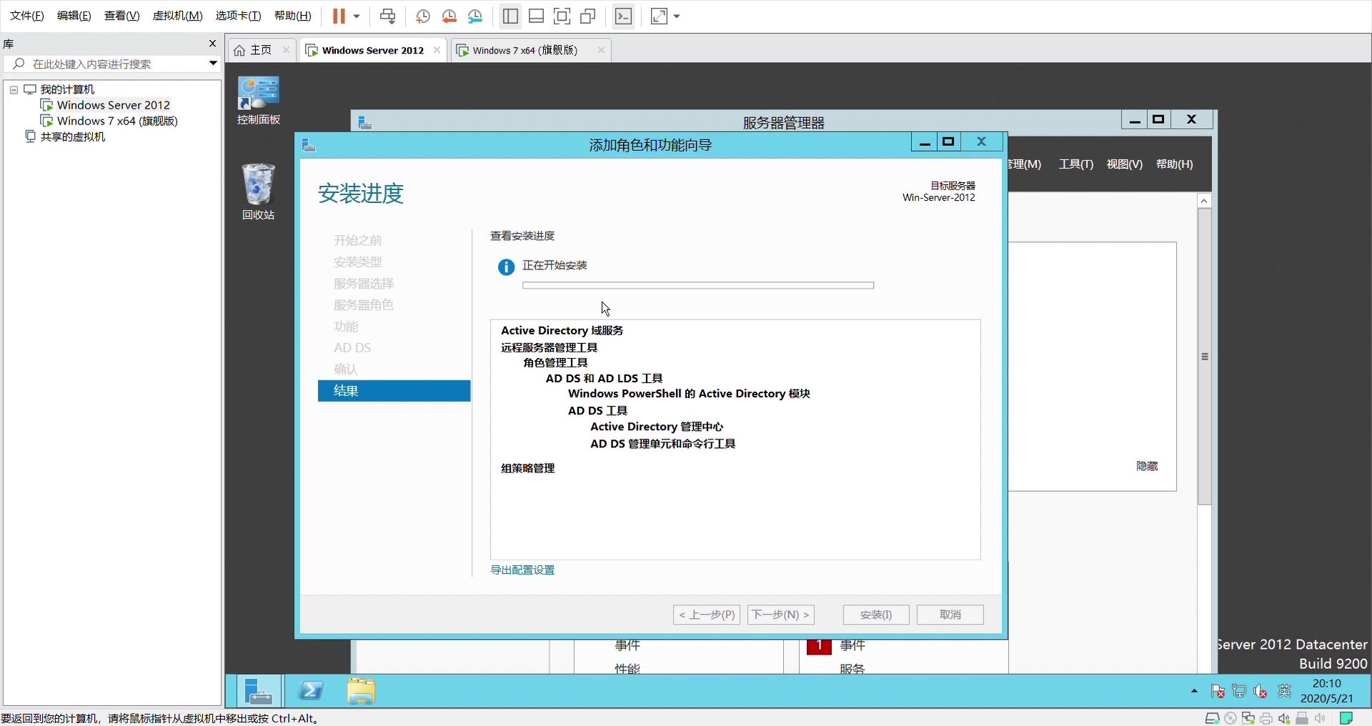Toggle the thumbnail bar view icon
This screenshot has width=1372, height=726.
coord(537,16)
